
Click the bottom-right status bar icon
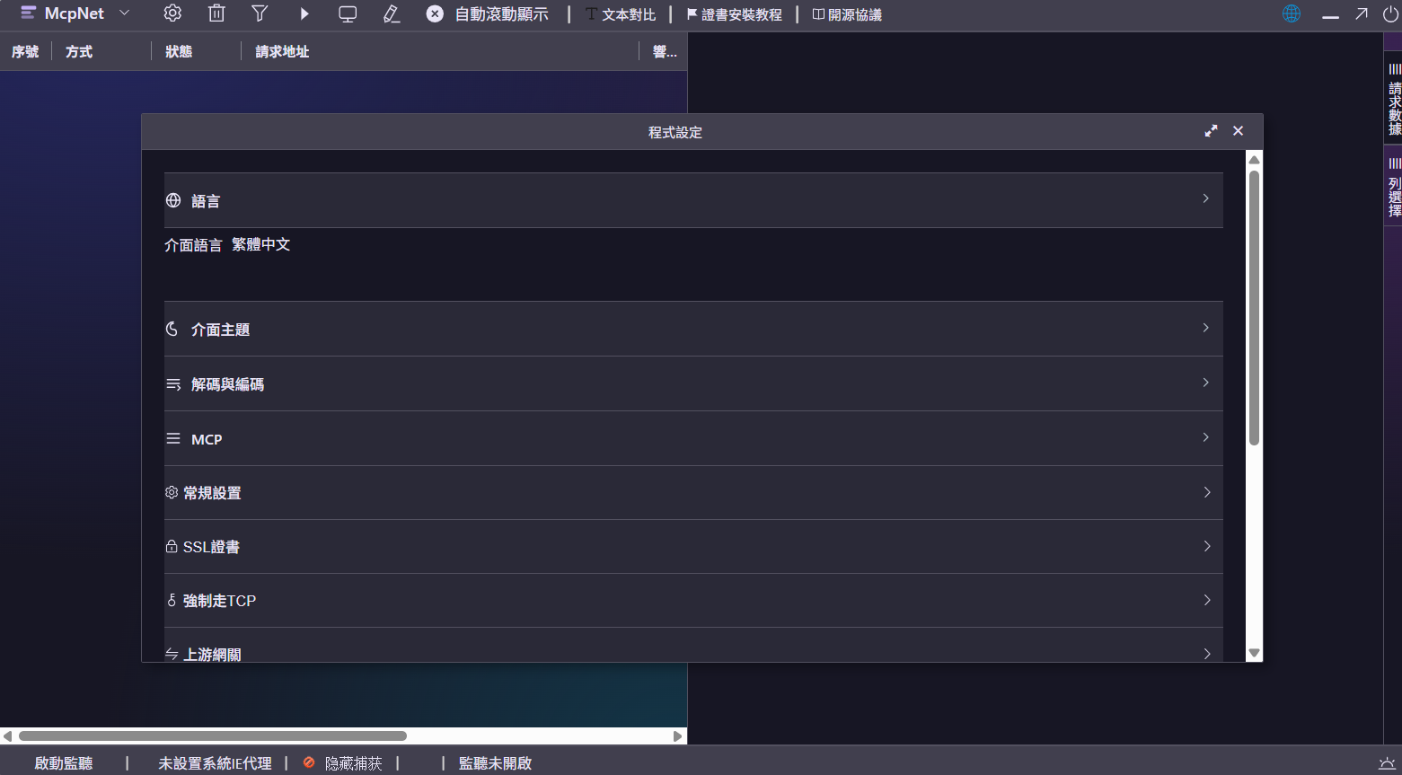[x=1387, y=763]
